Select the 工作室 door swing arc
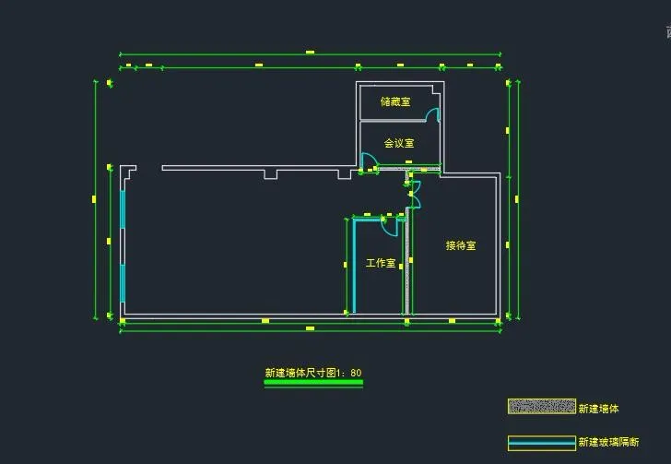The width and height of the screenshot is (671, 464). [389, 227]
